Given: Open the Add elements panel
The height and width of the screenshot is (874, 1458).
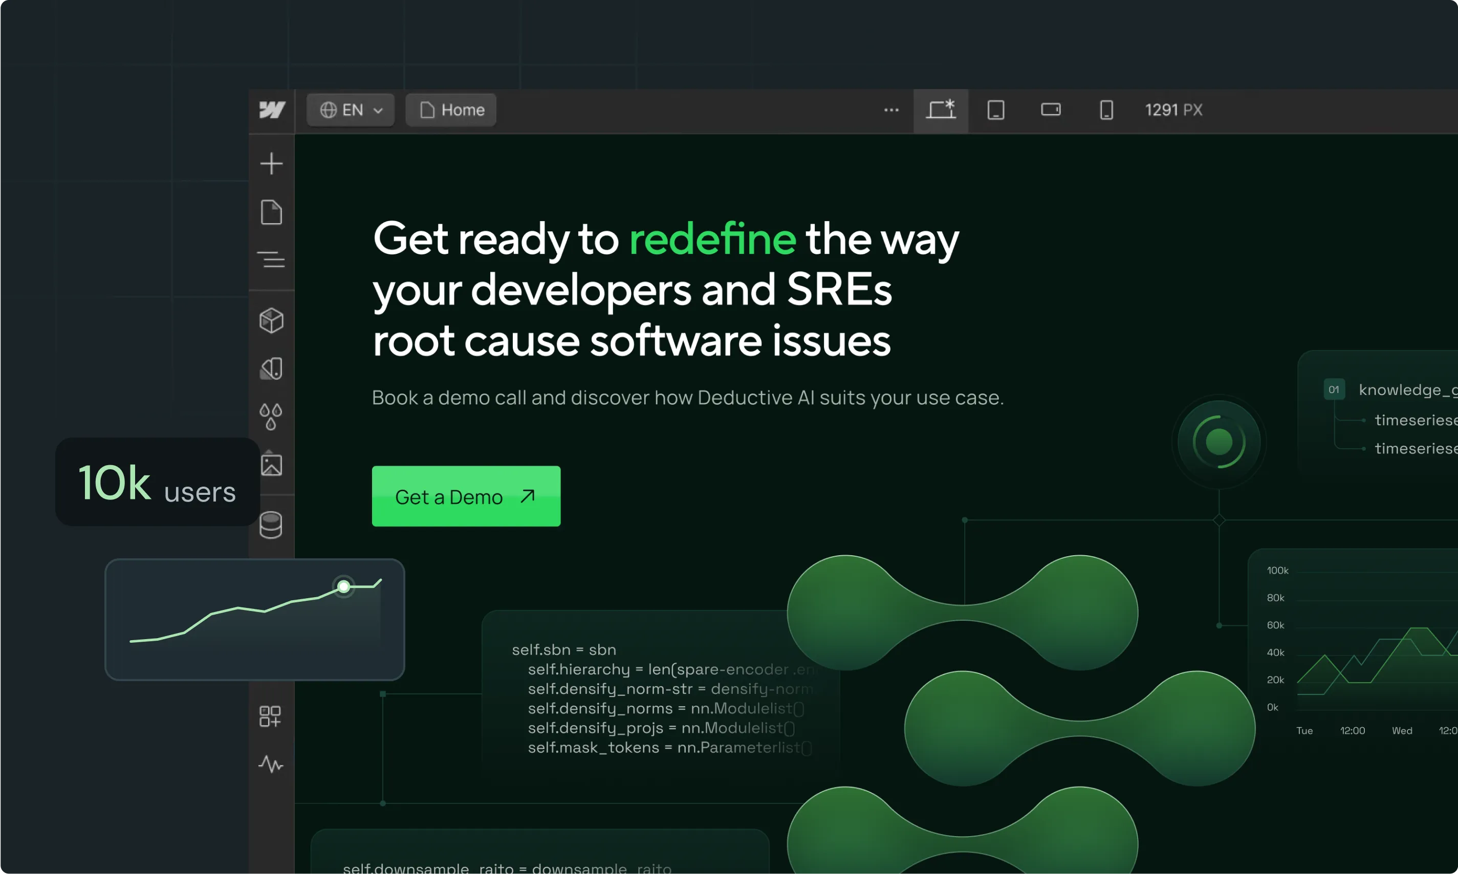Looking at the screenshot, I should tap(271, 164).
